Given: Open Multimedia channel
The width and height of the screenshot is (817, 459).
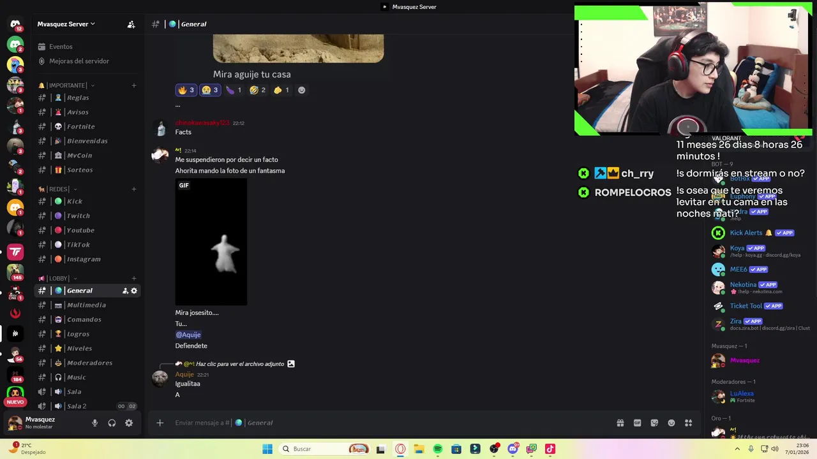Looking at the screenshot, I should [x=87, y=305].
